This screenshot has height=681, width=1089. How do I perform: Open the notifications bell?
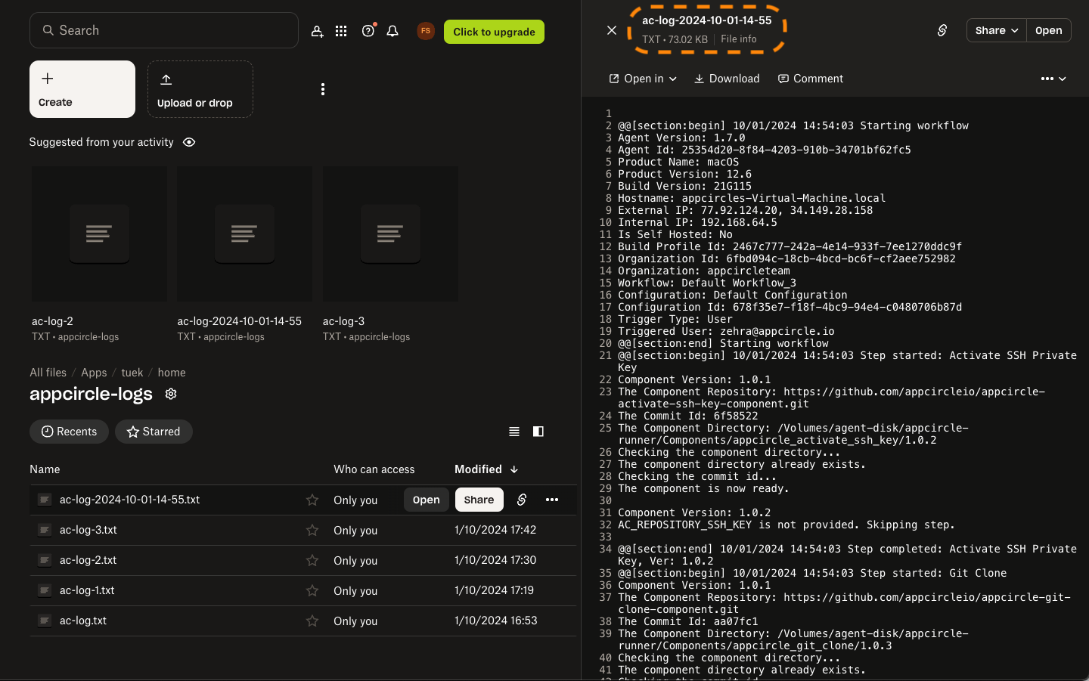[392, 31]
